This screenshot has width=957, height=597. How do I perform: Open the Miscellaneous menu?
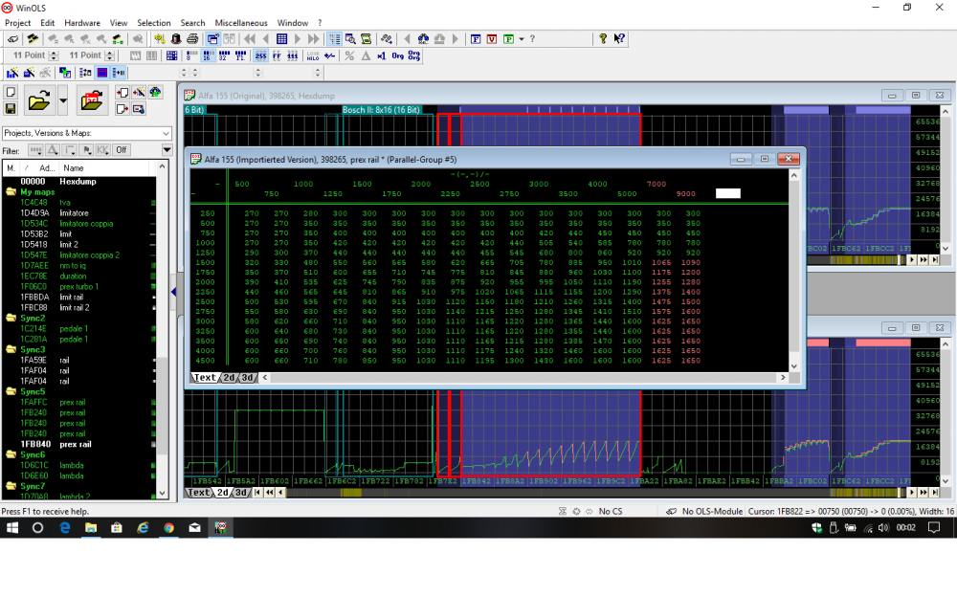point(241,23)
